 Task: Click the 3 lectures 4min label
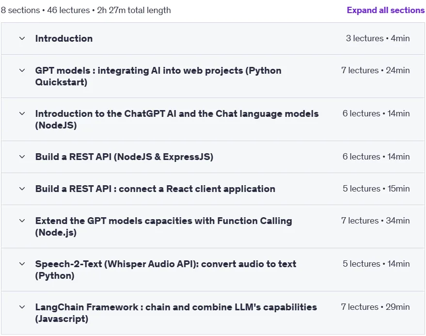tap(378, 38)
